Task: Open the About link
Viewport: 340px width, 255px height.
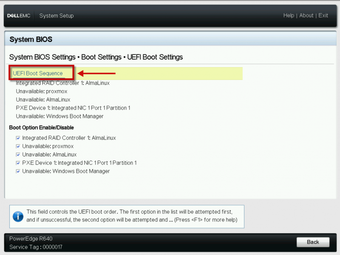Action: click(306, 15)
